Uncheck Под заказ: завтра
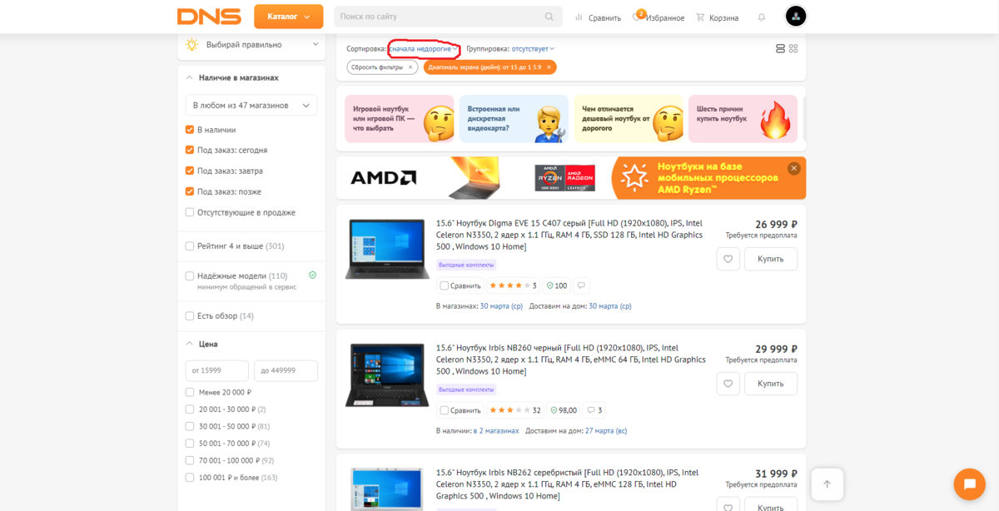This screenshot has width=999, height=511. click(190, 171)
